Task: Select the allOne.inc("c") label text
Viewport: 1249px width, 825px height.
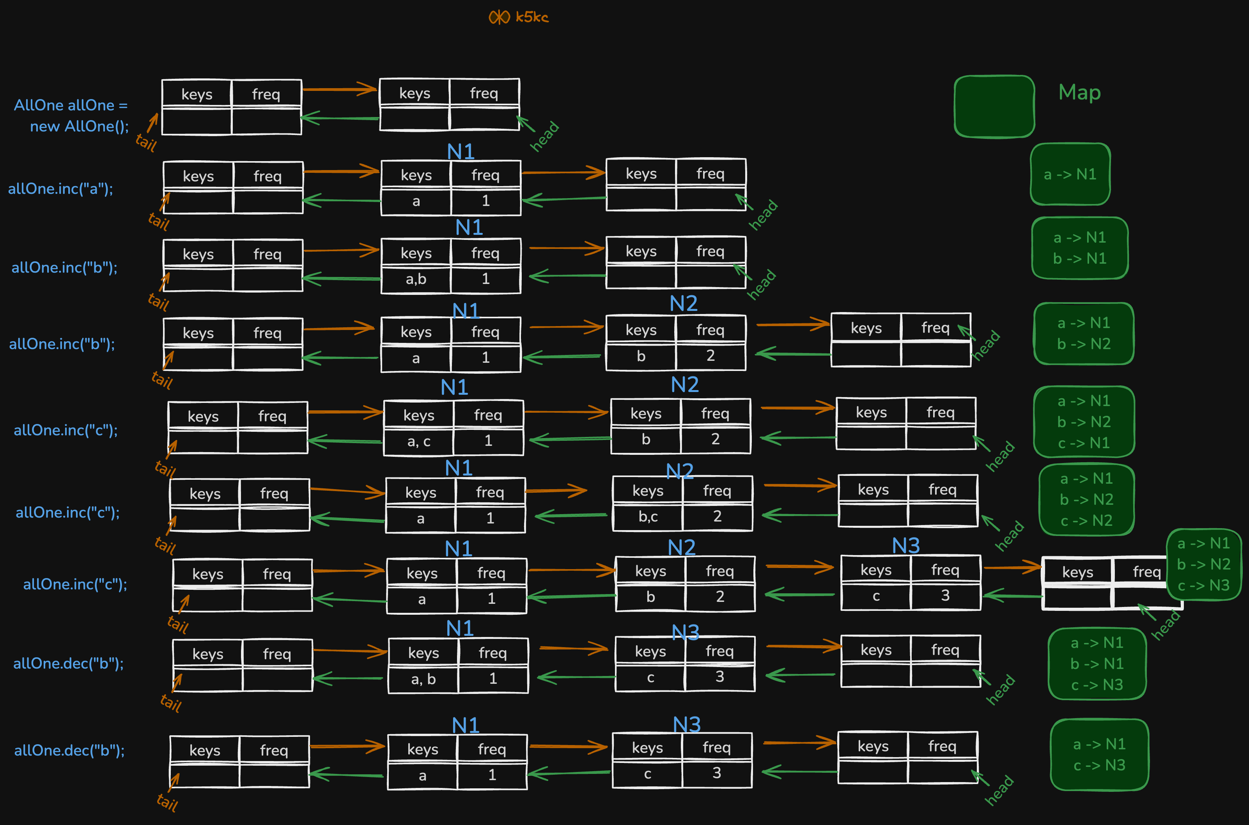Action: [66, 430]
